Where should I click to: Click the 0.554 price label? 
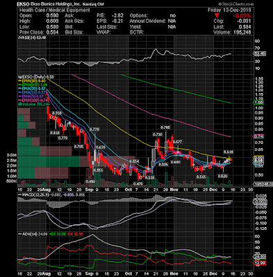pyautogui.click(x=134, y=161)
